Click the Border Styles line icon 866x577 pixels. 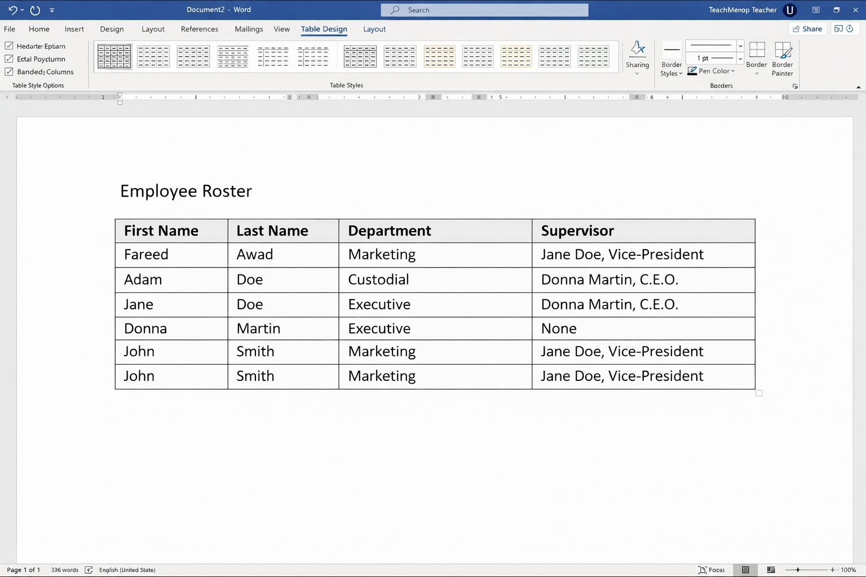671,51
